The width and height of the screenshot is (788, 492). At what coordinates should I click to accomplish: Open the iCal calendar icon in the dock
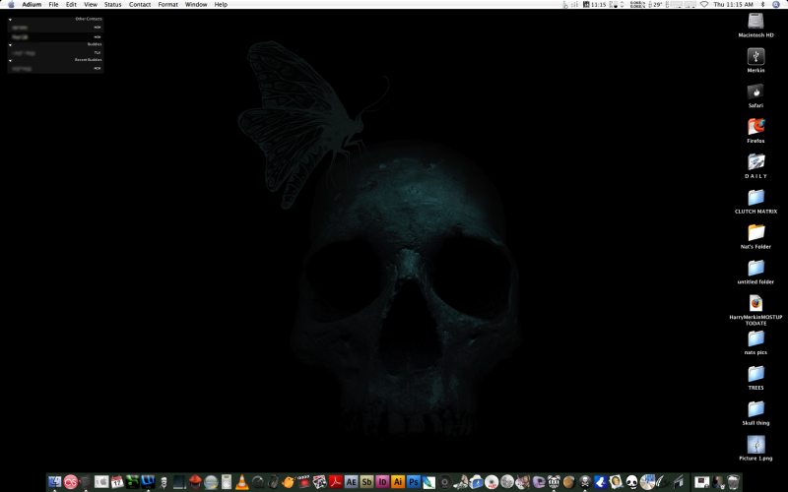tap(117, 482)
